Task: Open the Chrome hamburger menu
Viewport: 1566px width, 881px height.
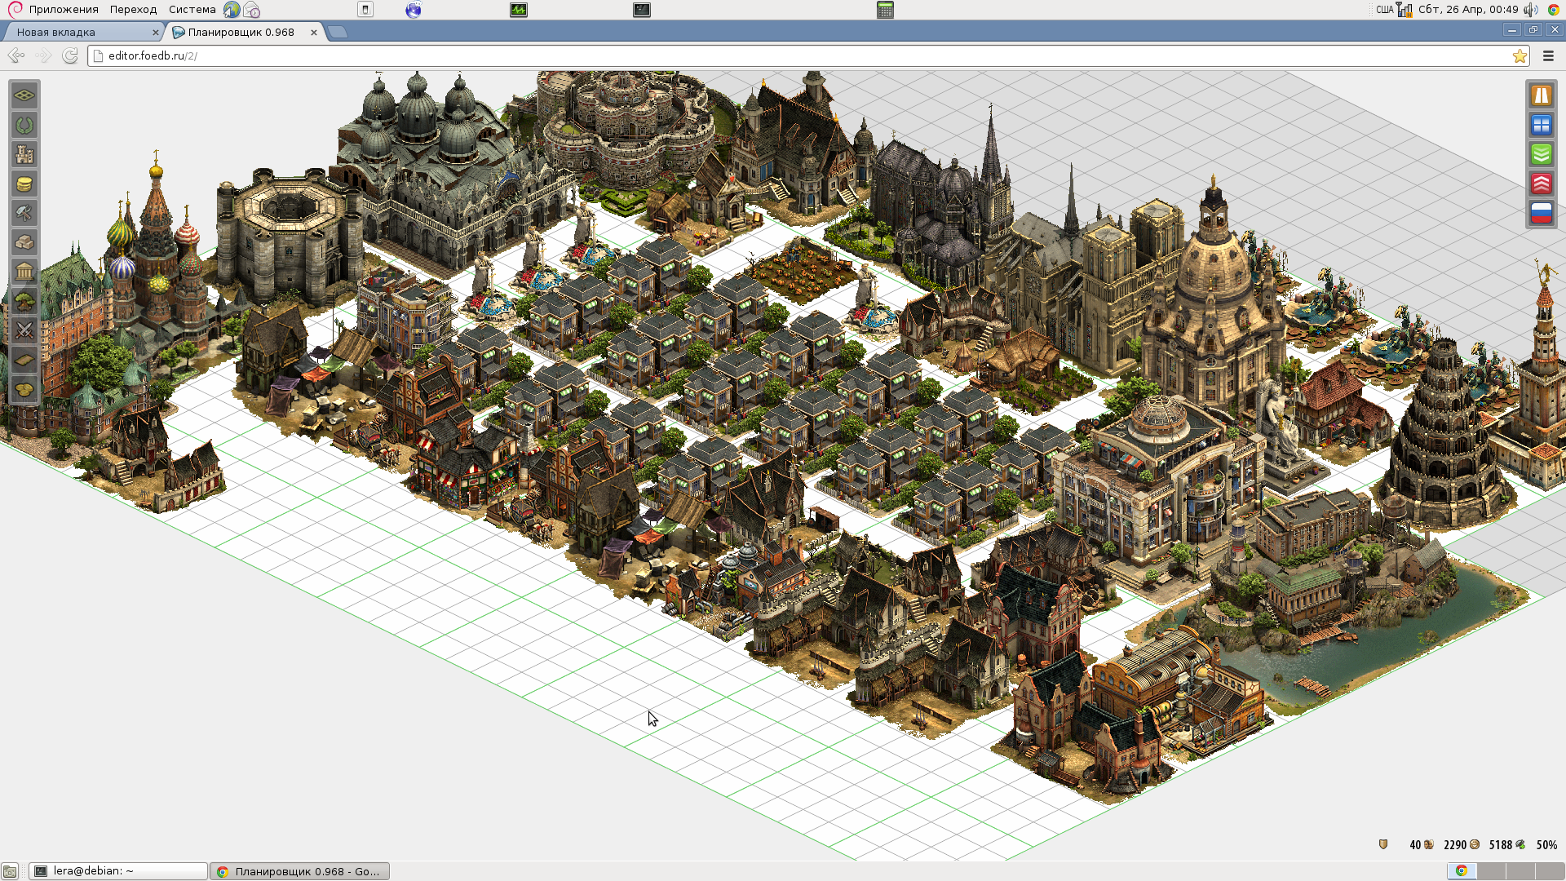Action: coord(1548,55)
